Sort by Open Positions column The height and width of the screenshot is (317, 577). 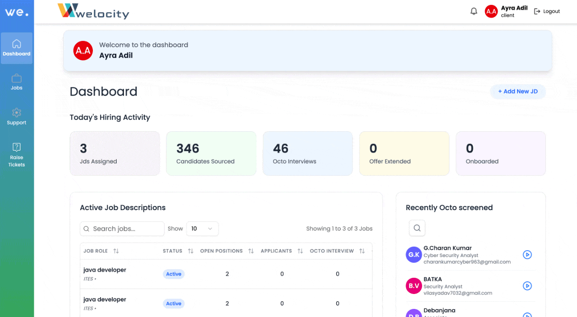251,251
